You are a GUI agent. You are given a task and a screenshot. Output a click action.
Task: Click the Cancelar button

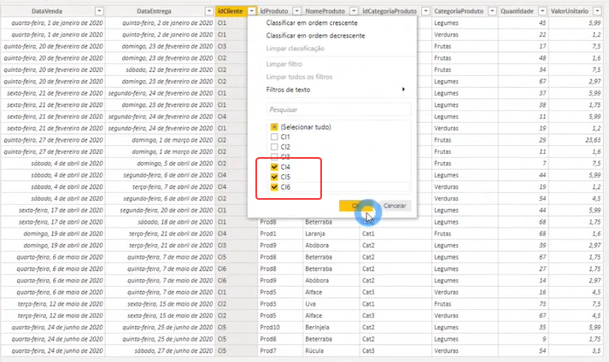pyautogui.click(x=395, y=206)
